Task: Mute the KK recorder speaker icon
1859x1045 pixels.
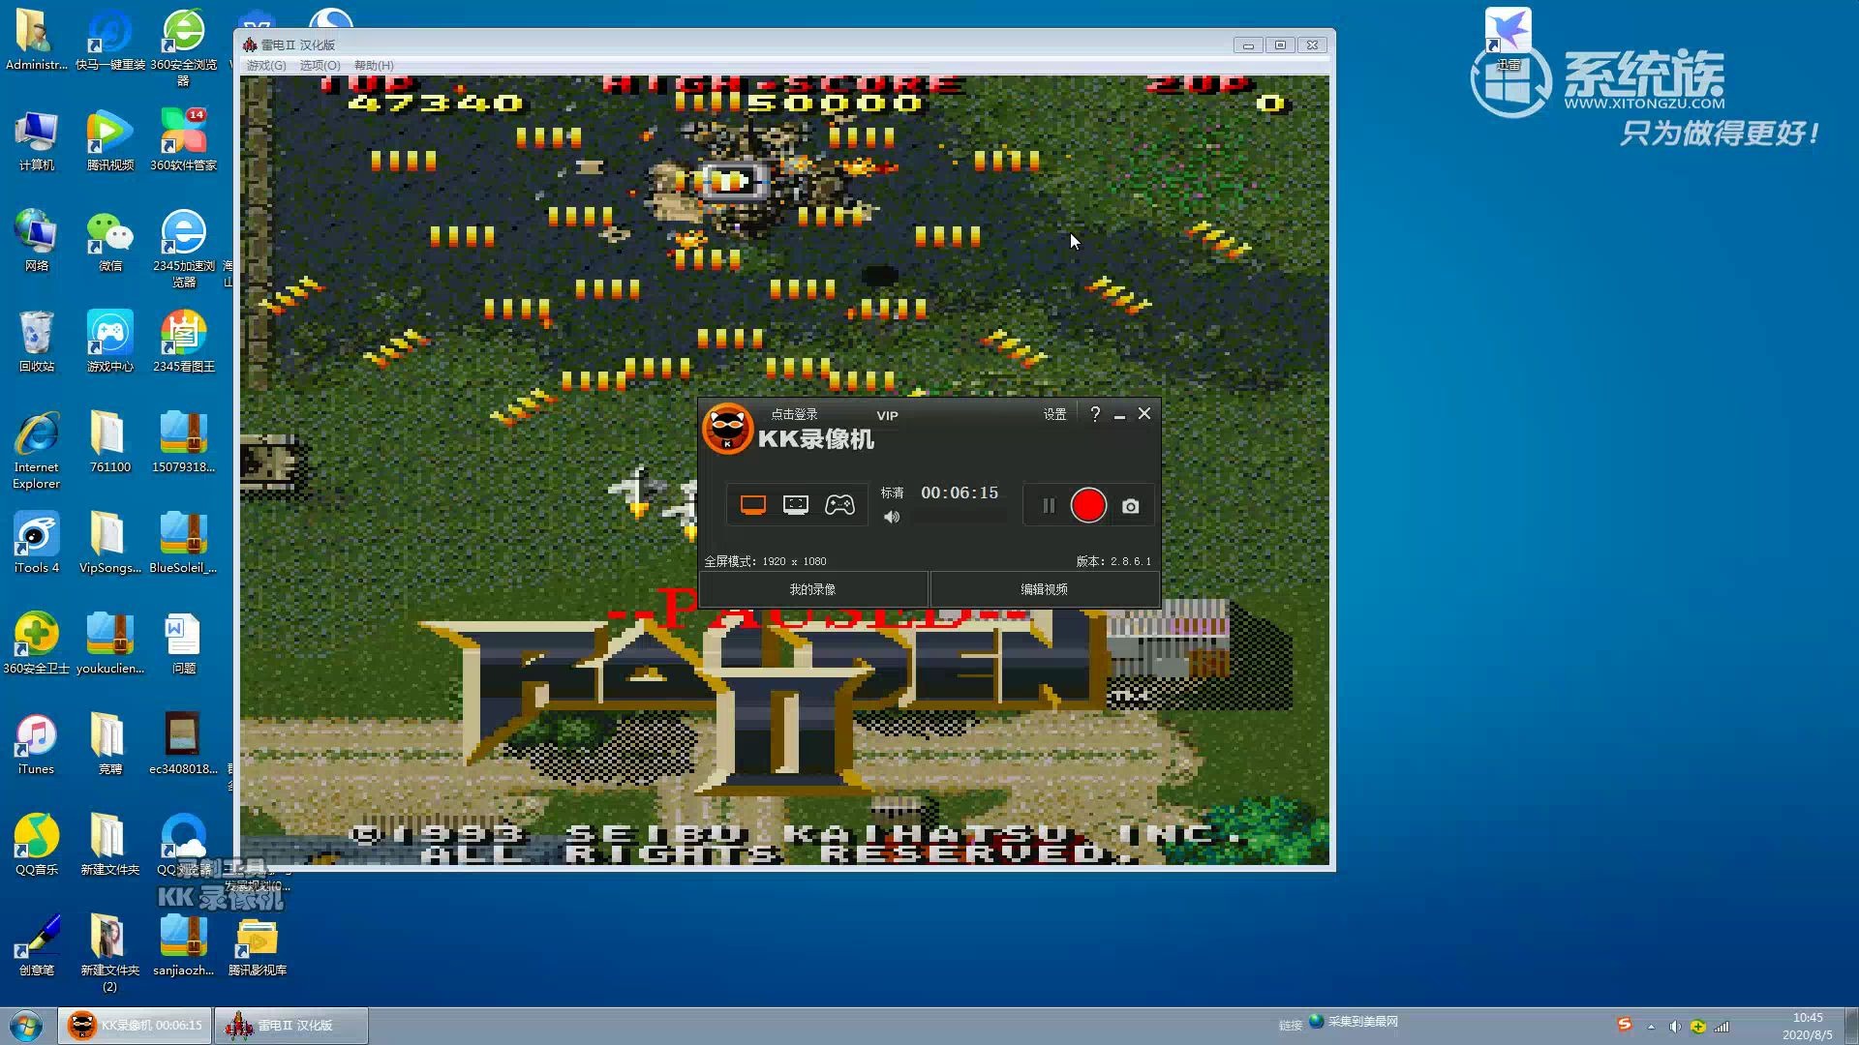Action: (892, 518)
